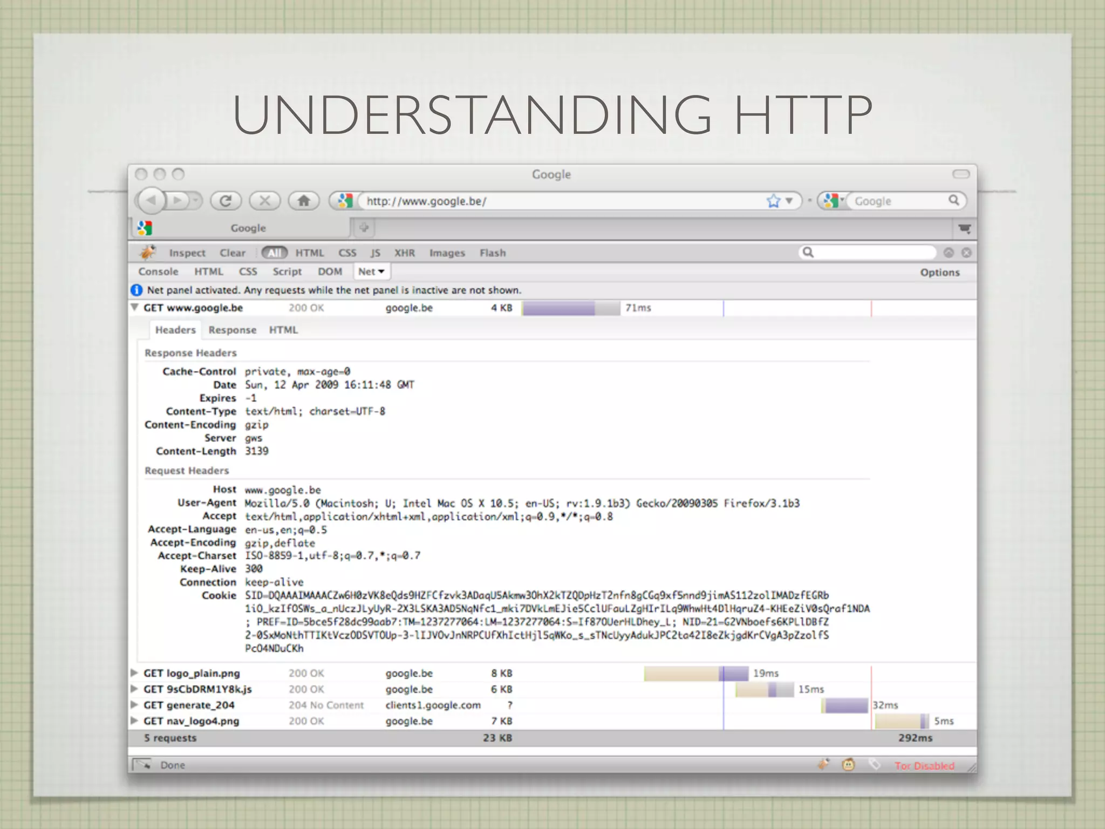Screen dimensions: 1105x829
Task: Minimize Firebug panel icon
Action: coord(949,253)
